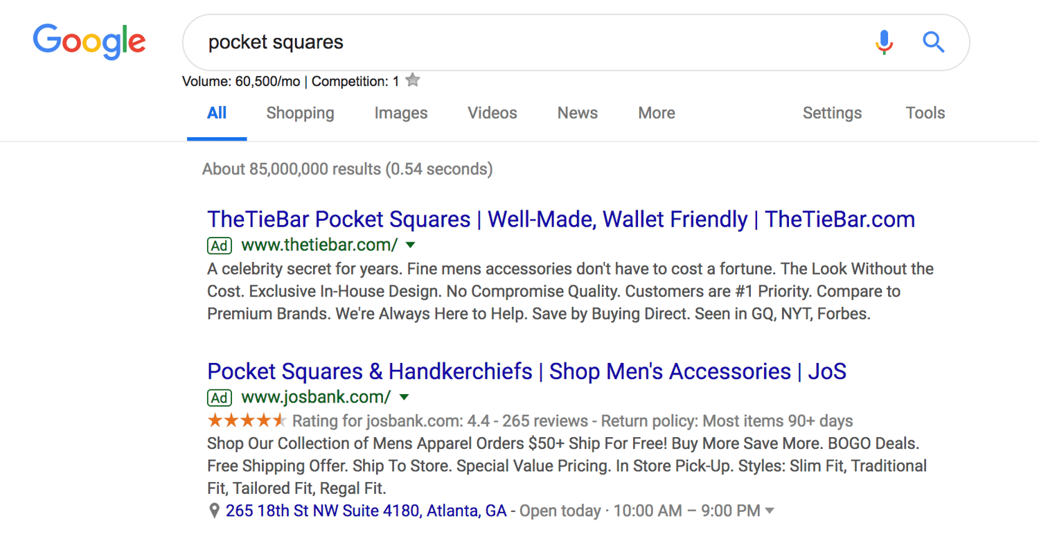
Task: Go to the News tab
Action: tap(577, 113)
